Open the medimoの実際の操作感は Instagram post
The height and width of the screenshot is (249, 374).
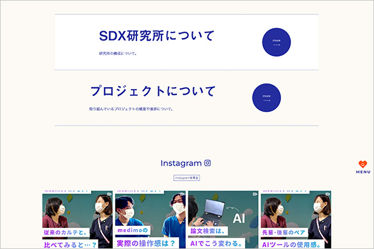click(x=150, y=220)
